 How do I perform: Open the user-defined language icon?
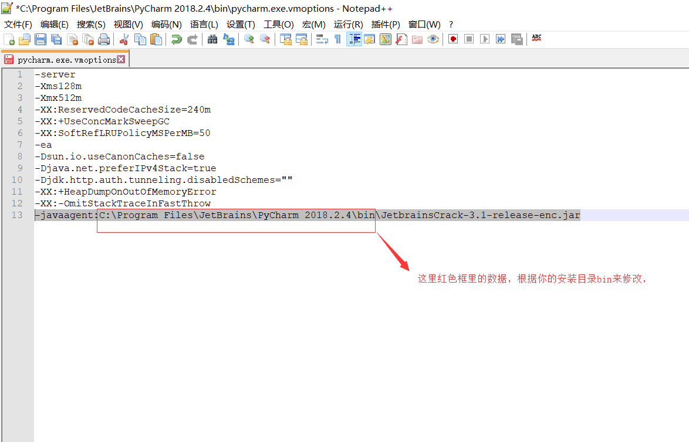[x=370, y=39]
